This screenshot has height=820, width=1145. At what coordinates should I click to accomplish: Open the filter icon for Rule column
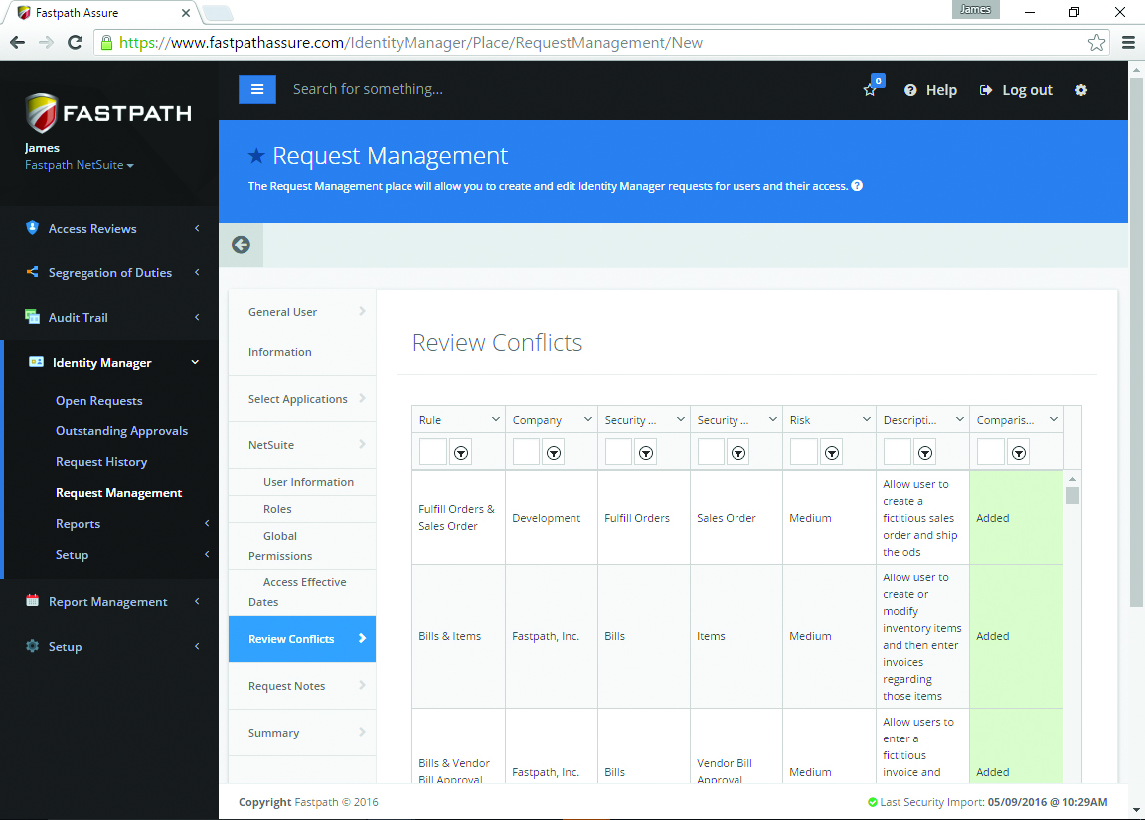pyautogui.click(x=461, y=453)
